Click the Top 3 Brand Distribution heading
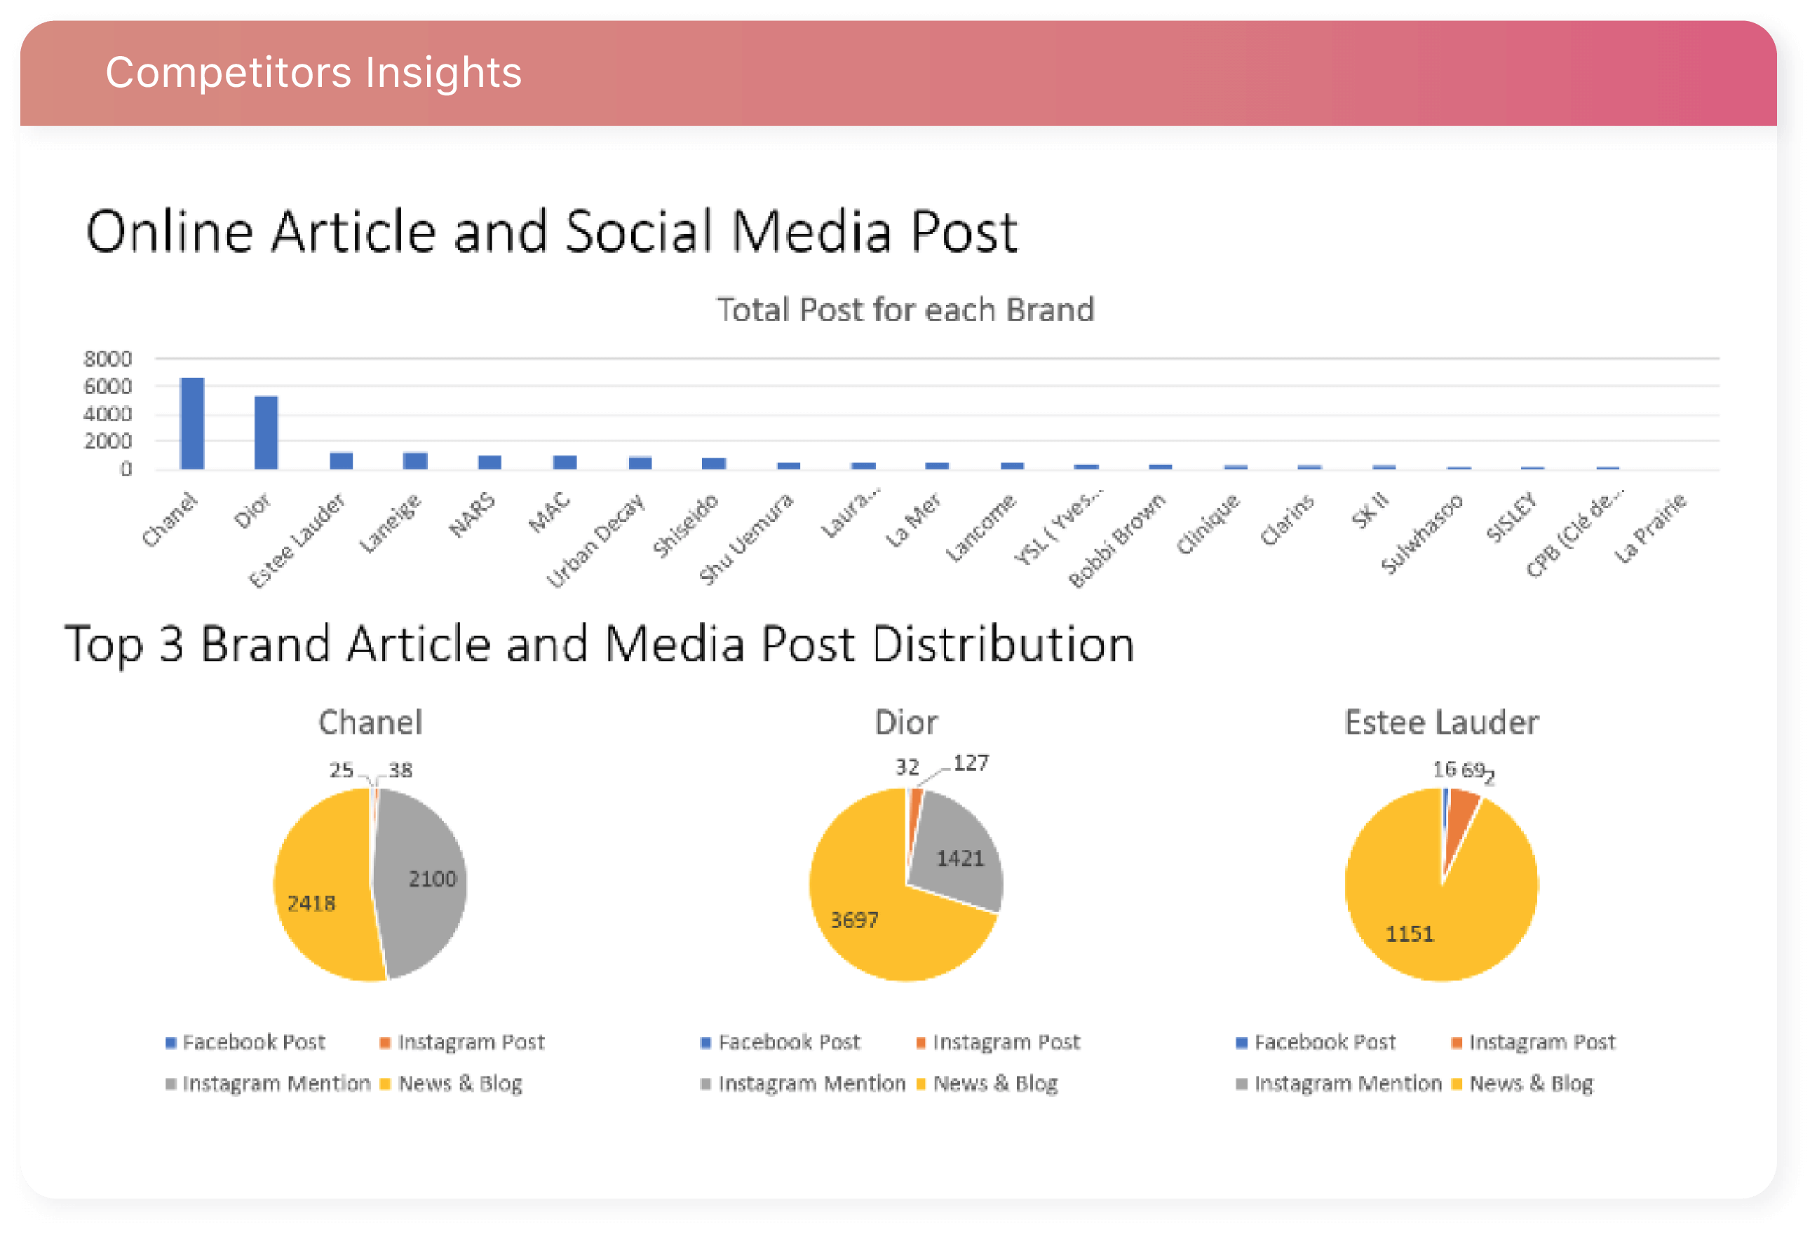 (x=599, y=645)
